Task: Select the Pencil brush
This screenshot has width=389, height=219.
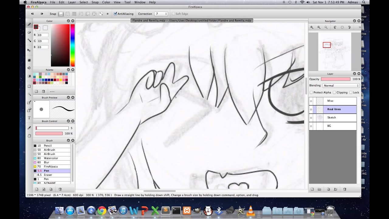Action: (52, 146)
